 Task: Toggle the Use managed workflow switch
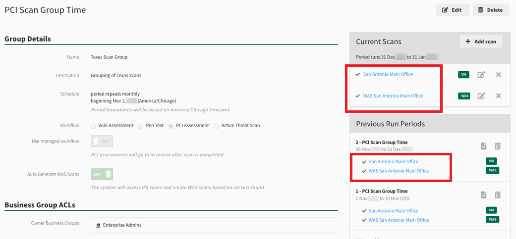(x=102, y=142)
